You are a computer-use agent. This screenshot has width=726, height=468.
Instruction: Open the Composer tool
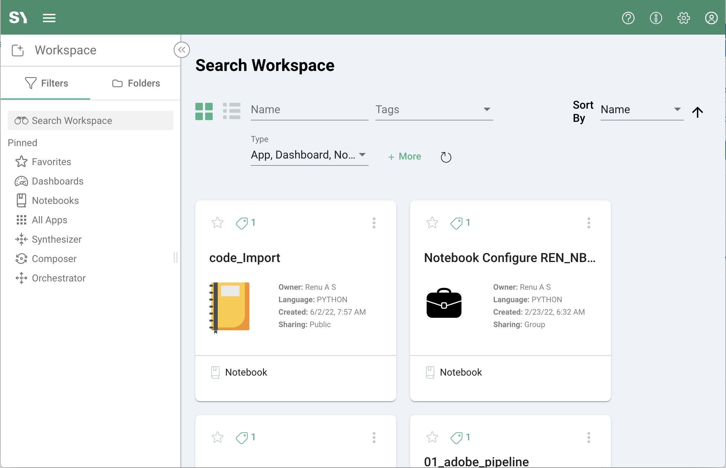(54, 259)
